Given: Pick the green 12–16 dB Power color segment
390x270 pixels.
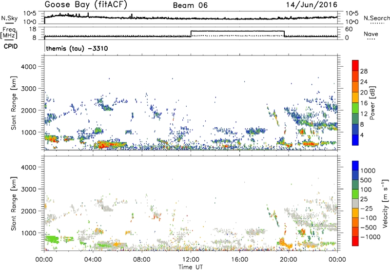Looking at the screenshot, I should pyautogui.click(x=355, y=108).
